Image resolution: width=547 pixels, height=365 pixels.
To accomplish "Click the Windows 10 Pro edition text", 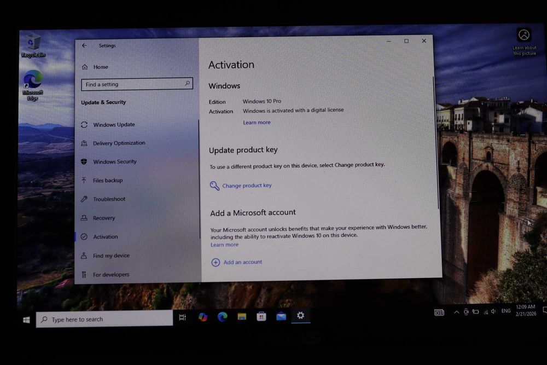I will tap(262, 101).
